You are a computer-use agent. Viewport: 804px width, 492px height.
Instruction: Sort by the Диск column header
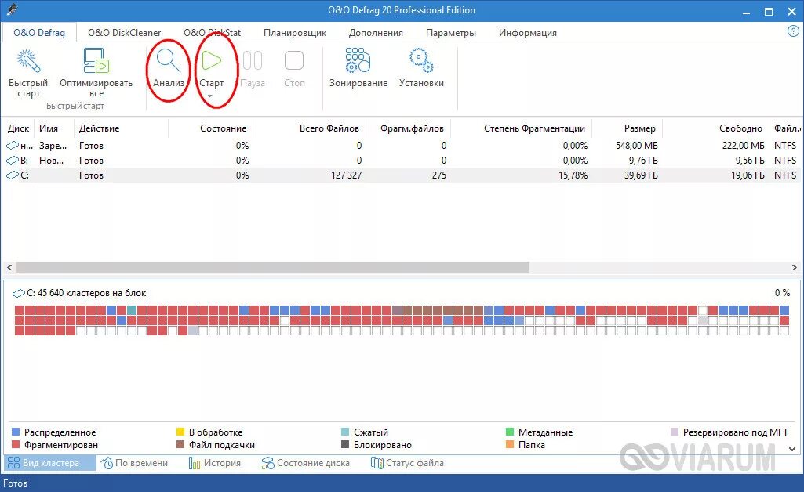(19, 128)
